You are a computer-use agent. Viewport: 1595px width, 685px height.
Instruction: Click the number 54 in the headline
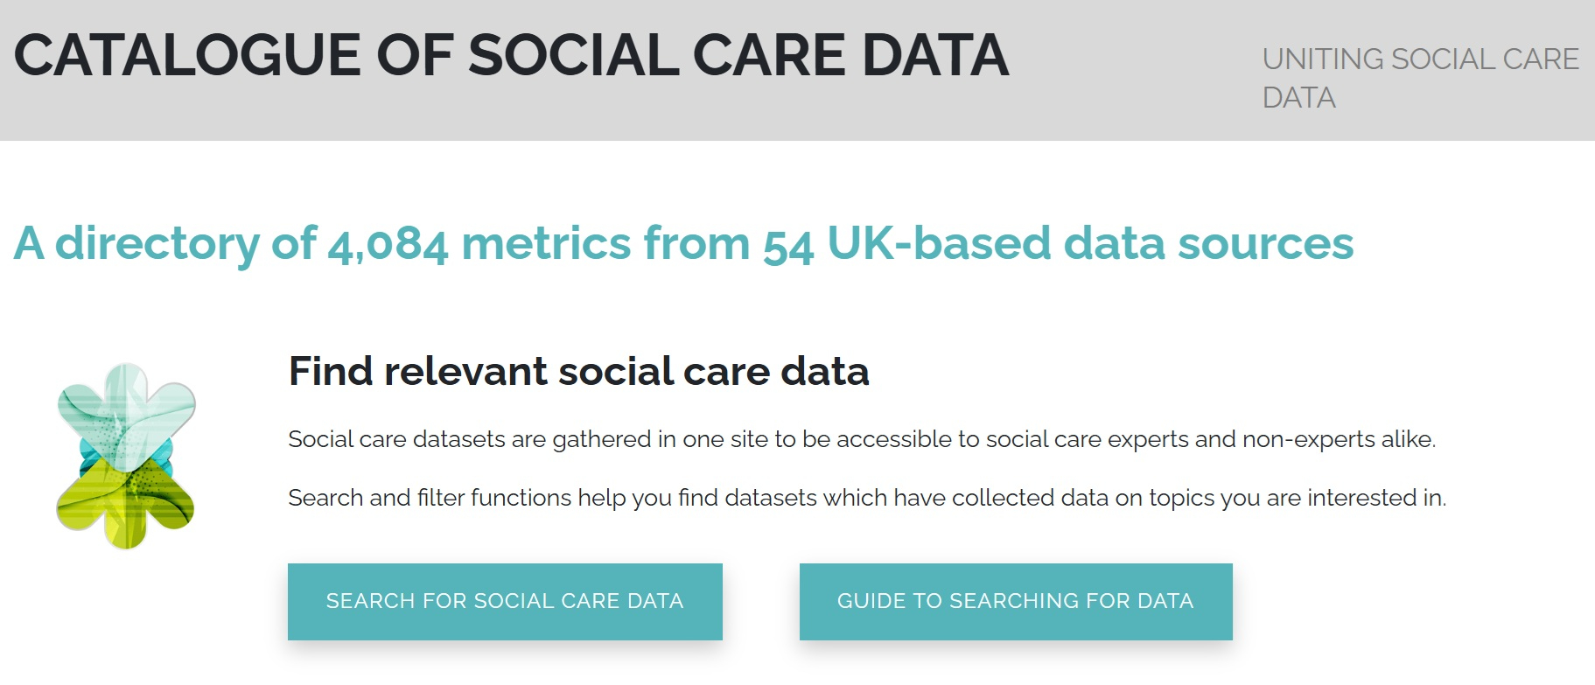pyautogui.click(x=787, y=245)
